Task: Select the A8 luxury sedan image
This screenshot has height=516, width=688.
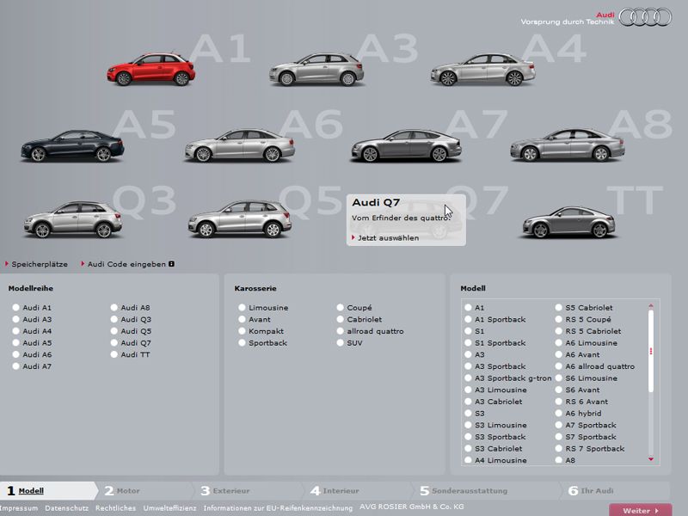Action: pos(568,144)
